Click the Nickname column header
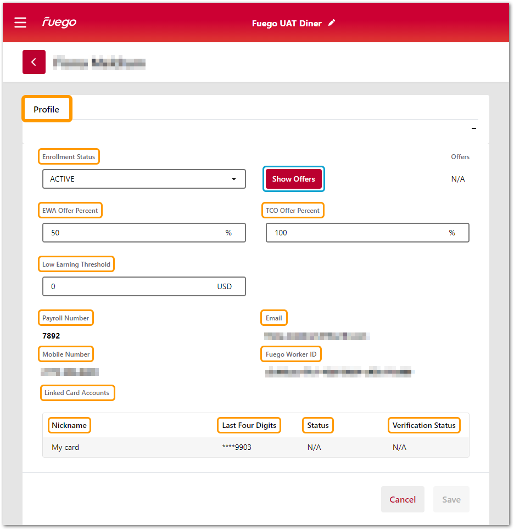This screenshot has width=514, height=530. [x=69, y=425]
